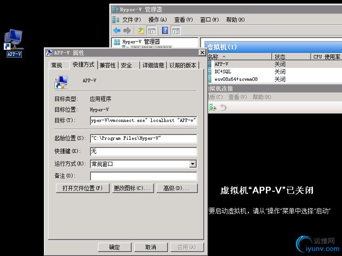Click the APP-V desktop shortcut icon
342x256 pixels.
[14, 43]
